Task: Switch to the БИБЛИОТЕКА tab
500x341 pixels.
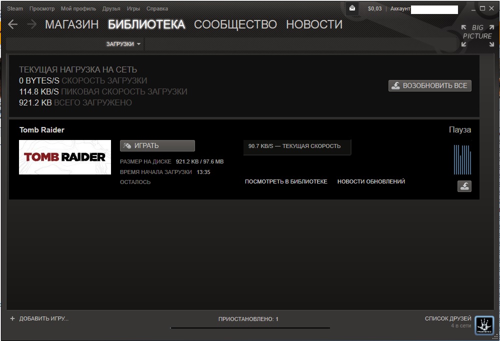Action: (146, 24)
